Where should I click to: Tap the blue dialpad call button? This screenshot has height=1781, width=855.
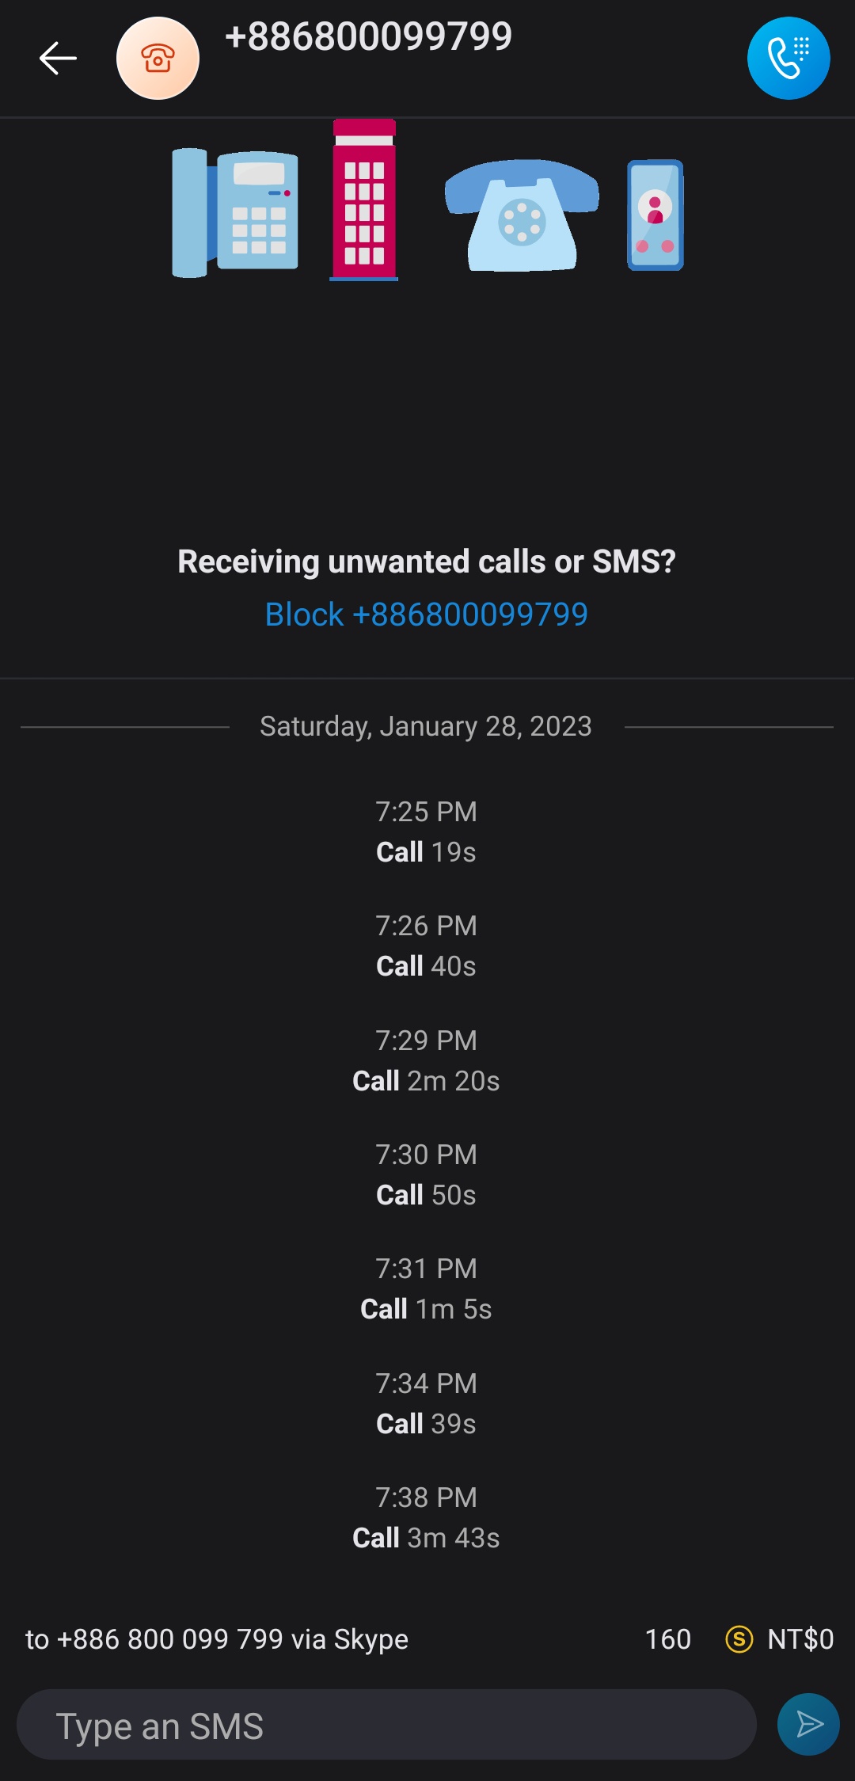click(788, 58)
